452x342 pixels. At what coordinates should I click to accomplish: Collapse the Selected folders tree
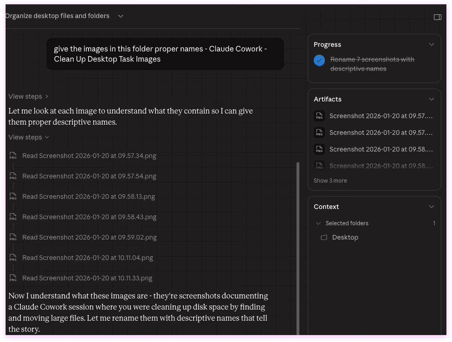[318, 223]
